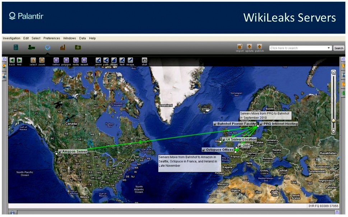Click the Amazon Server map label
This screenshot has width=348, height=217.
pos(74,152)
